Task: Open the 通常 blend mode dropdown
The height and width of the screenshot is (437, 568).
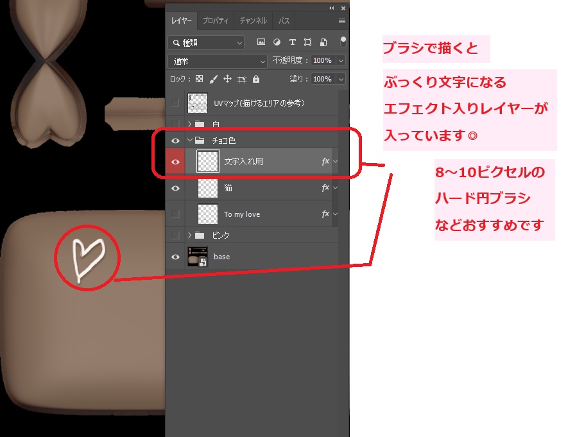Action: pyautogui.click(x=218, y=61)
